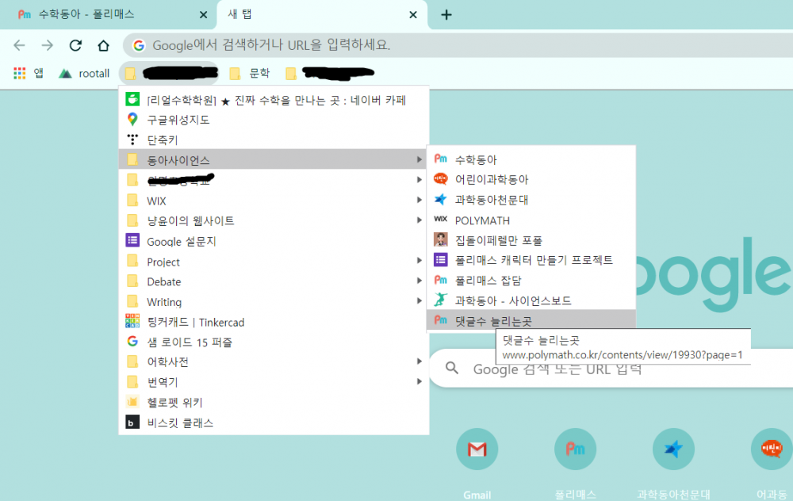Focus the address bar URL field
This screenshot has width=793, height=501.
point(458,45)
